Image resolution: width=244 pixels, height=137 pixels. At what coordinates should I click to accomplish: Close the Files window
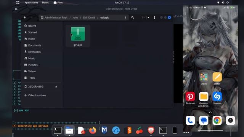(169, 18)
